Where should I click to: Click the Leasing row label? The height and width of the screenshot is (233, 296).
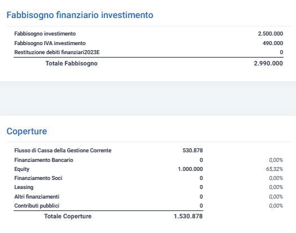coord(24,187)
